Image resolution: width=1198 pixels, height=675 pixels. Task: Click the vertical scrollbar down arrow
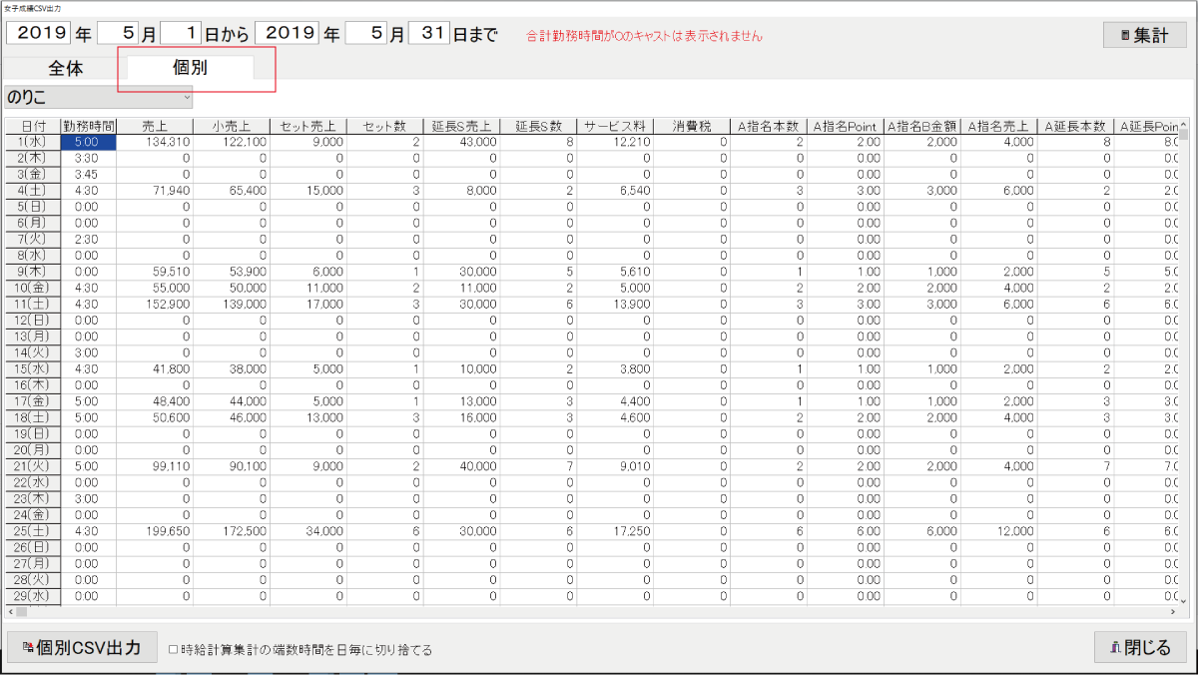(1183, 600)
